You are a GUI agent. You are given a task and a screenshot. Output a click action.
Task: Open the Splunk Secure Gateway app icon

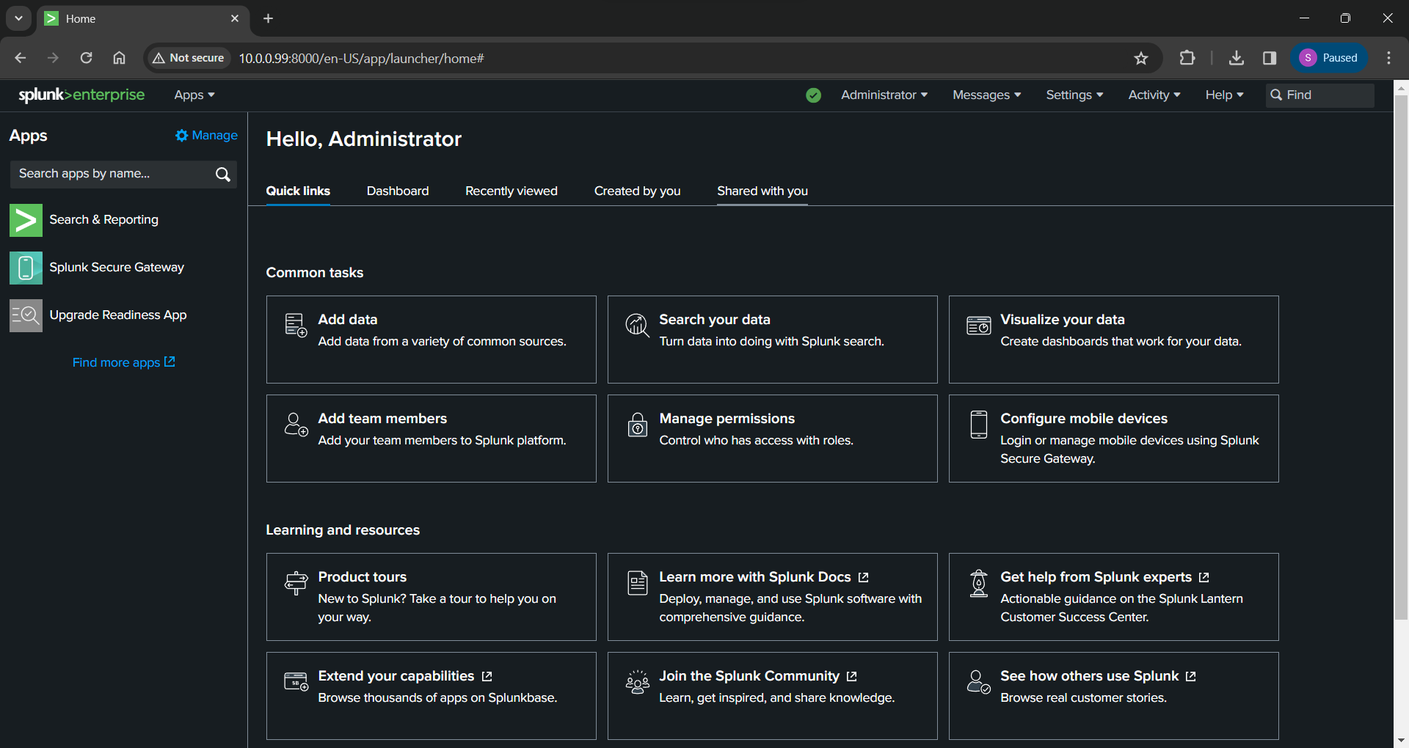click(x=26, y=268)
